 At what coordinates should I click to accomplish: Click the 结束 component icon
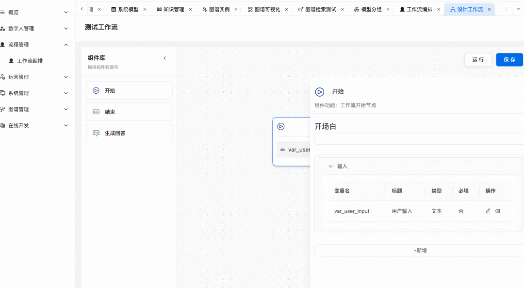[x=96, y=112]
